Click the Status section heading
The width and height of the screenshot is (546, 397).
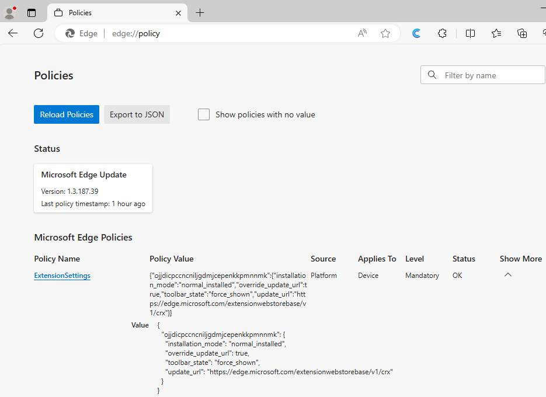[x=47, y=149]
